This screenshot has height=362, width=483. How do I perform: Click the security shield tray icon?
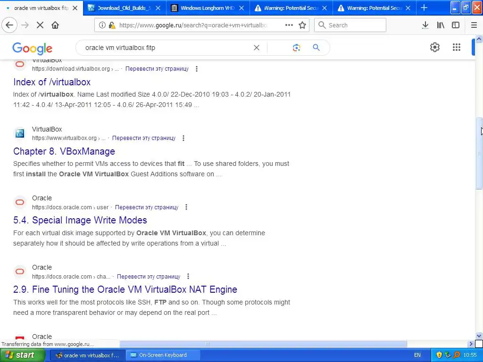tap(439, 355)
